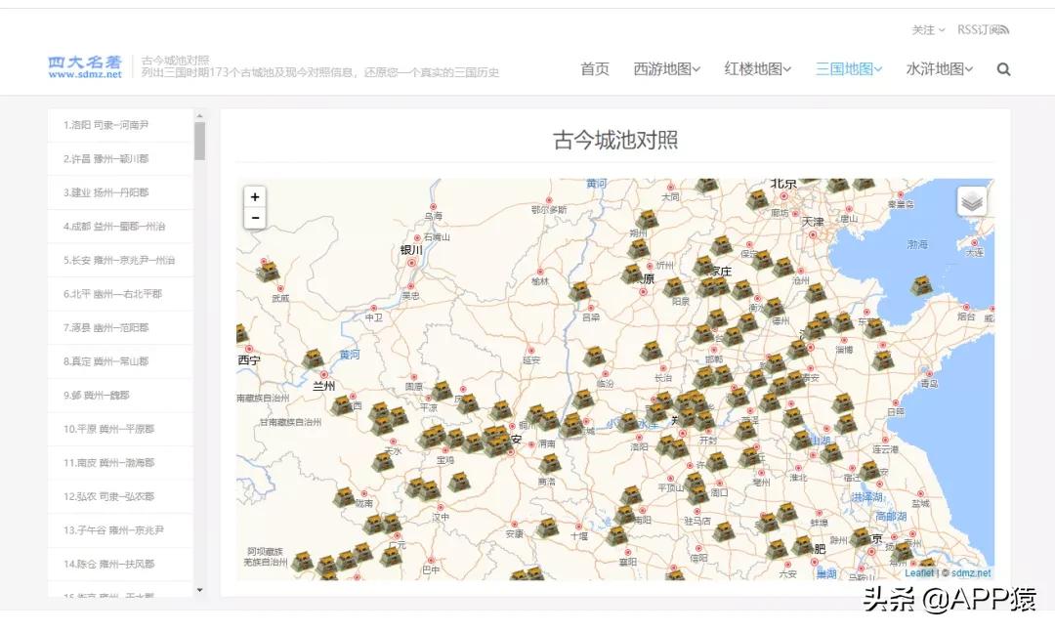Select 首页 in the navigation menu
1055x632 pixels.
pos(594,68)
